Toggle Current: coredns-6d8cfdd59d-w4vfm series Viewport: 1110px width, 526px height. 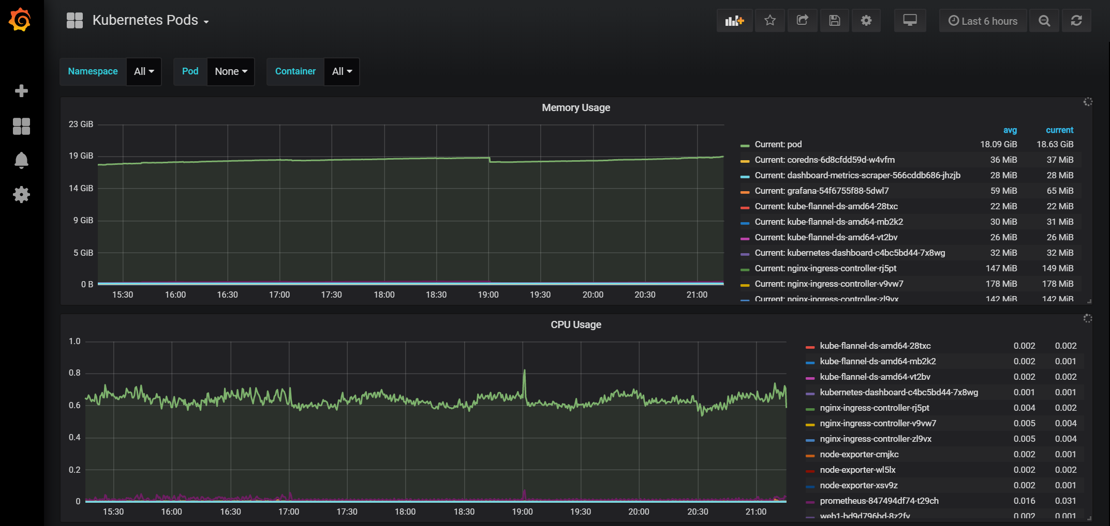[x=824, y=160]
